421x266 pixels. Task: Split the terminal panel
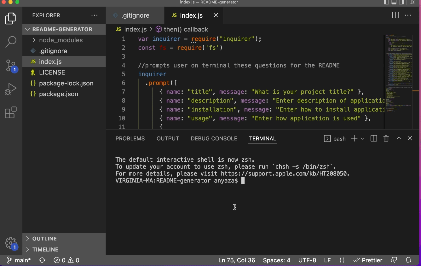coord(373,138)
